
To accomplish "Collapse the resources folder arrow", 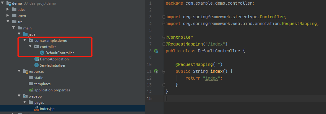I will click(19, 71).
